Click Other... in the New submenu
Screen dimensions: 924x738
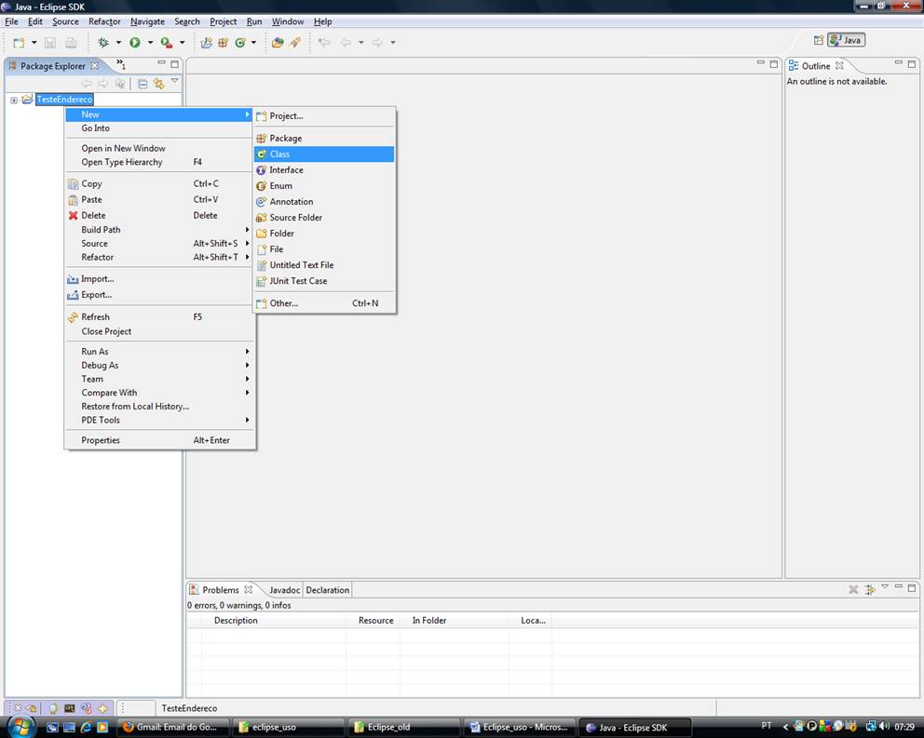pos(324,303)
